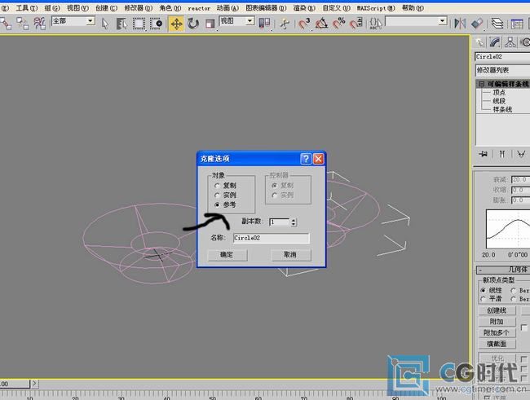Open the Layer Manager icon

[x=497, y=24]
